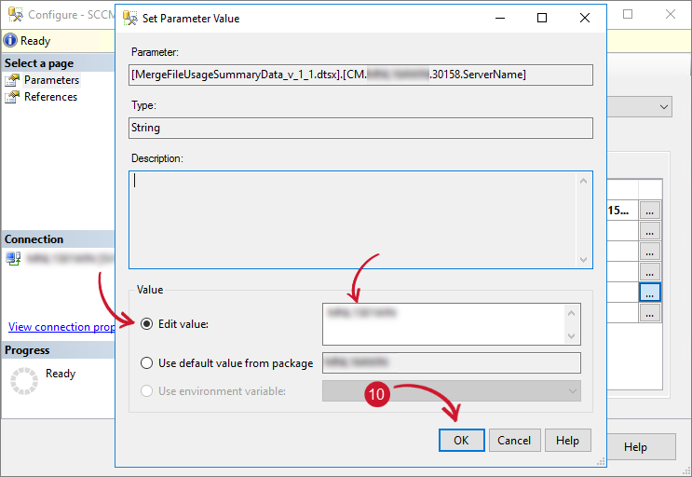Select the References page
Image resolution: width=692 pixels, height=477 pixels.
point(50,97)
